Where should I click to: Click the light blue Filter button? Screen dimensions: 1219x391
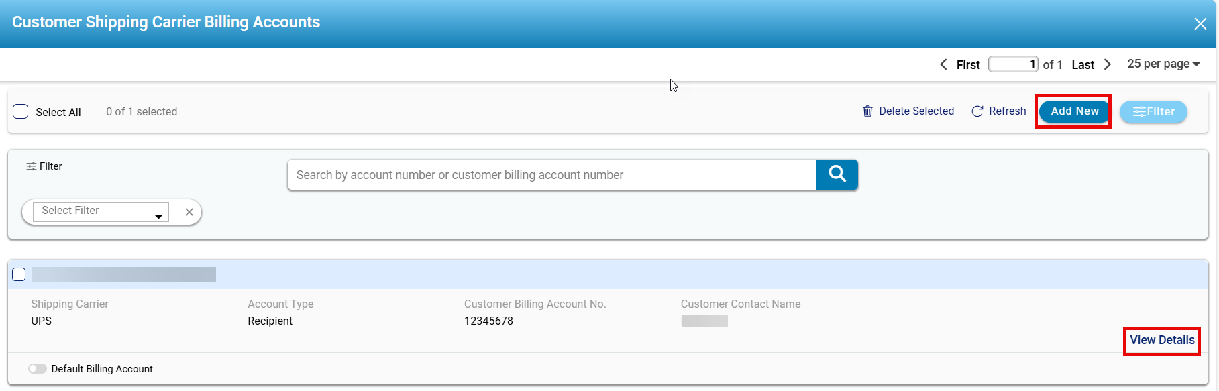coord(1153,112)
